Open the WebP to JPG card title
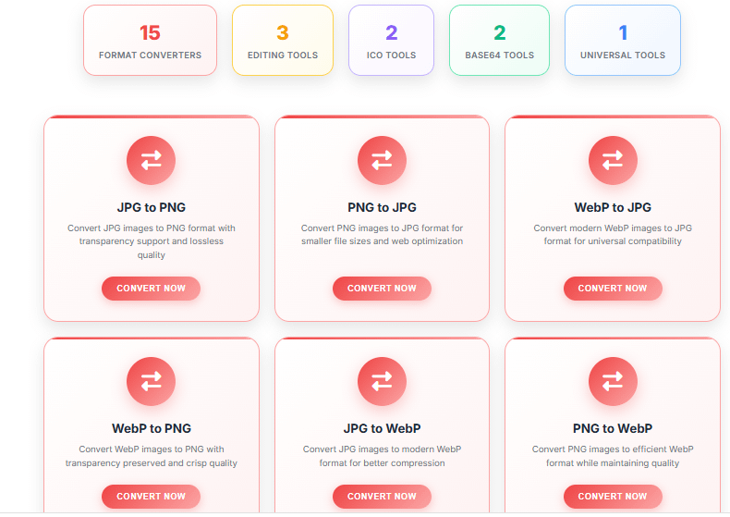Image resolution: width=730 pixels, height=517 pixels. click(x=613, y=207)
